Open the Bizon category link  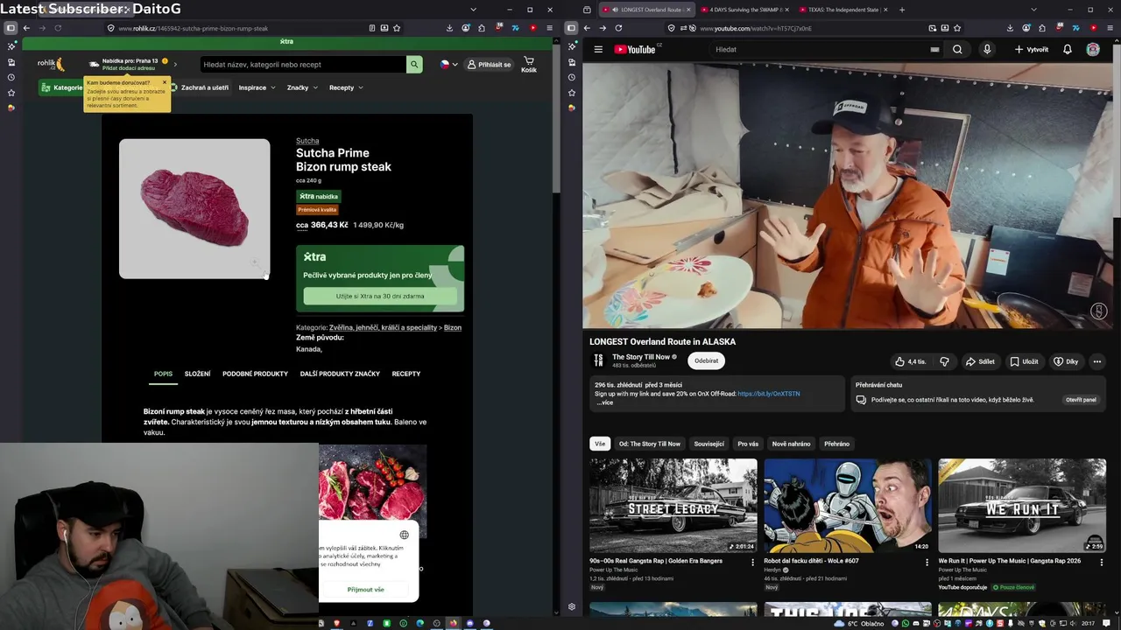click(x=453, y=327)
